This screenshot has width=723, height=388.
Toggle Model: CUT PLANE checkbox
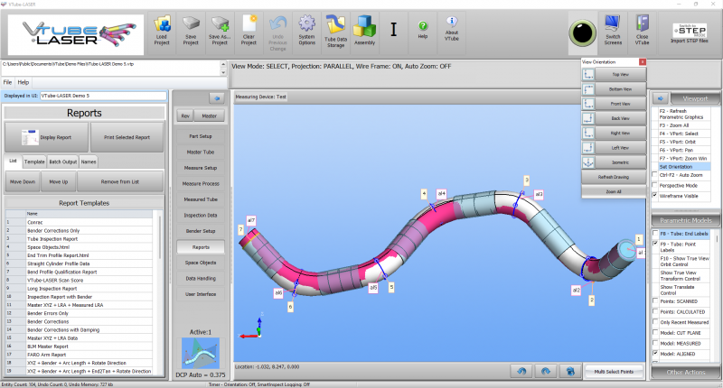(655, 332)
